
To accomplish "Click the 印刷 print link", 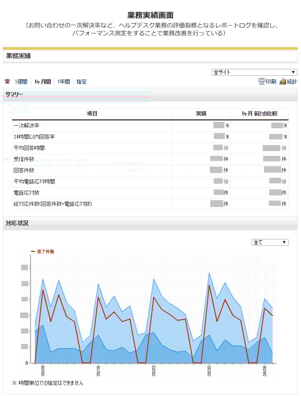I will (x=271, y=82).
